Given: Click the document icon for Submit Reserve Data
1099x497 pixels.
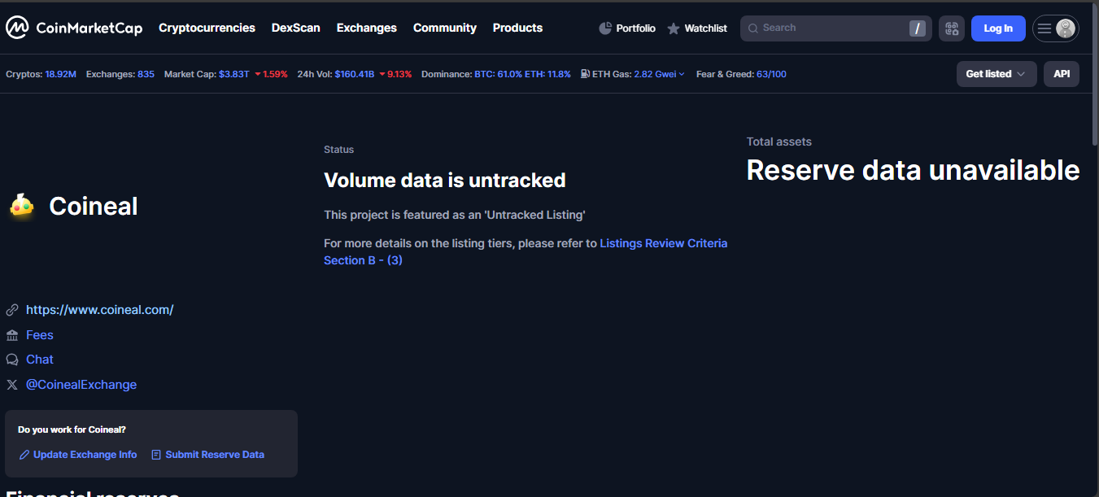Looking at the screenshot, I should click(x=156, y=455).
